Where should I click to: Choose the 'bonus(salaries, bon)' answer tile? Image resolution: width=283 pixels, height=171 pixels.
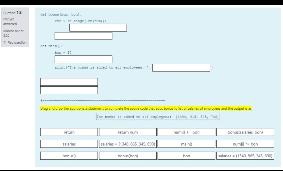[245, 132]
